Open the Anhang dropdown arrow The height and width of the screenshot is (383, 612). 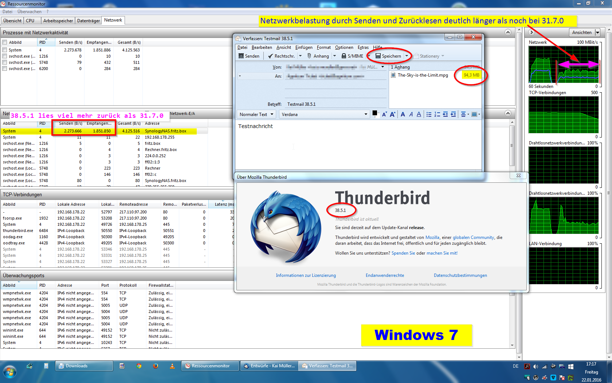[334, 56]
